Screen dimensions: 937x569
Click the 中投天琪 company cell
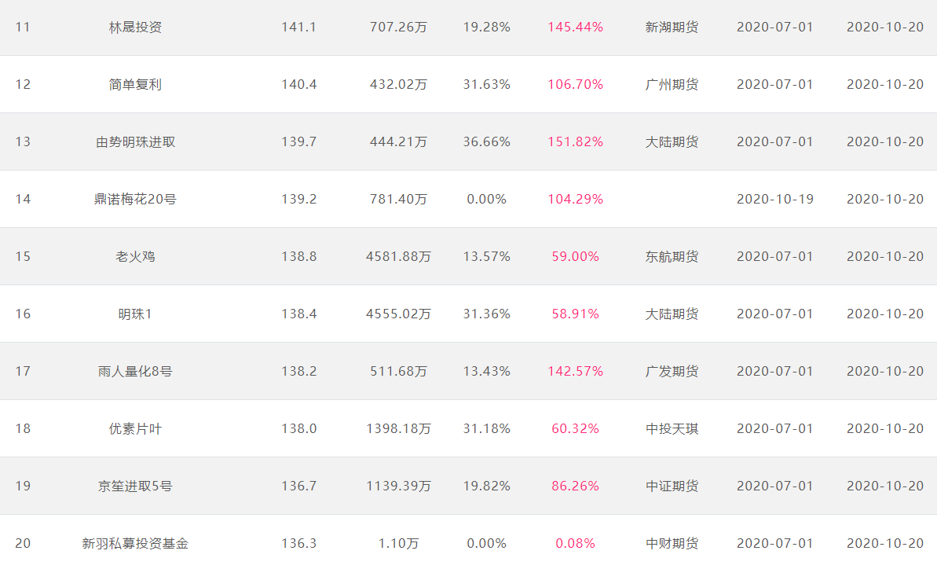[x=672, y=429]
